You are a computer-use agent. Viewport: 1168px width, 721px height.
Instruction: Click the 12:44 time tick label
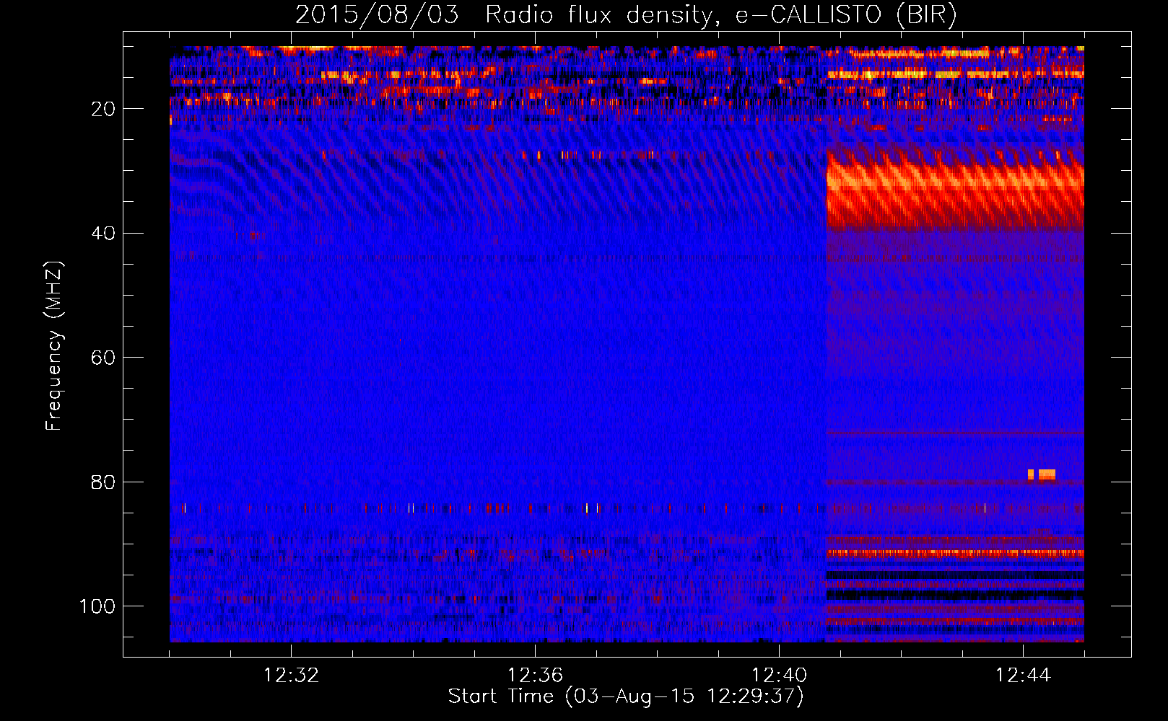[x=1023, y=676]
